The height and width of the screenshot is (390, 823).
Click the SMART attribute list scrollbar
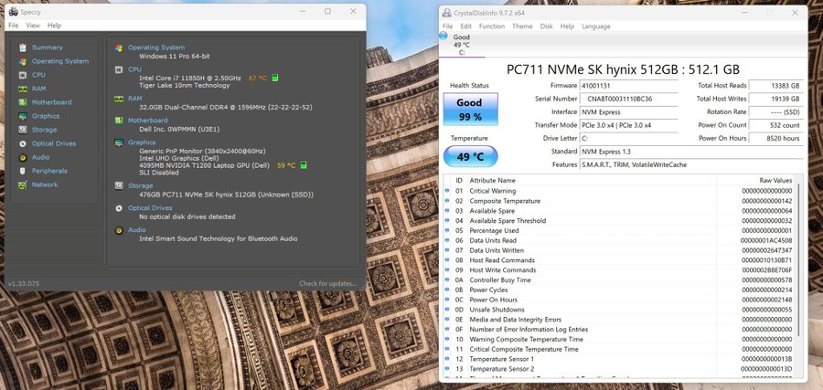800,274
